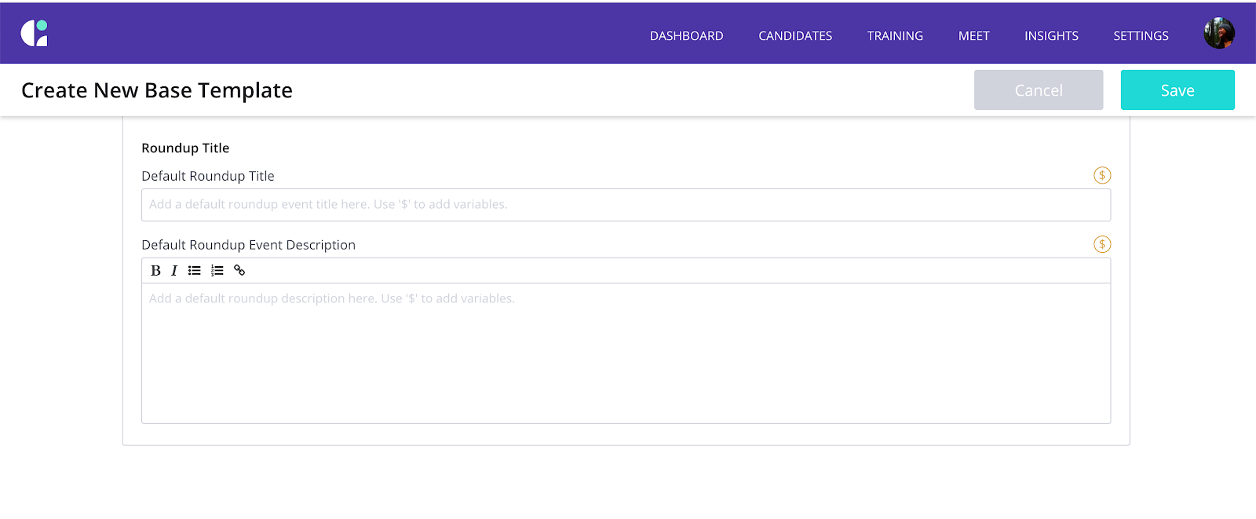1256x519 pixels.
Task: Cancel creating the base template
Action: (1039, 90)
